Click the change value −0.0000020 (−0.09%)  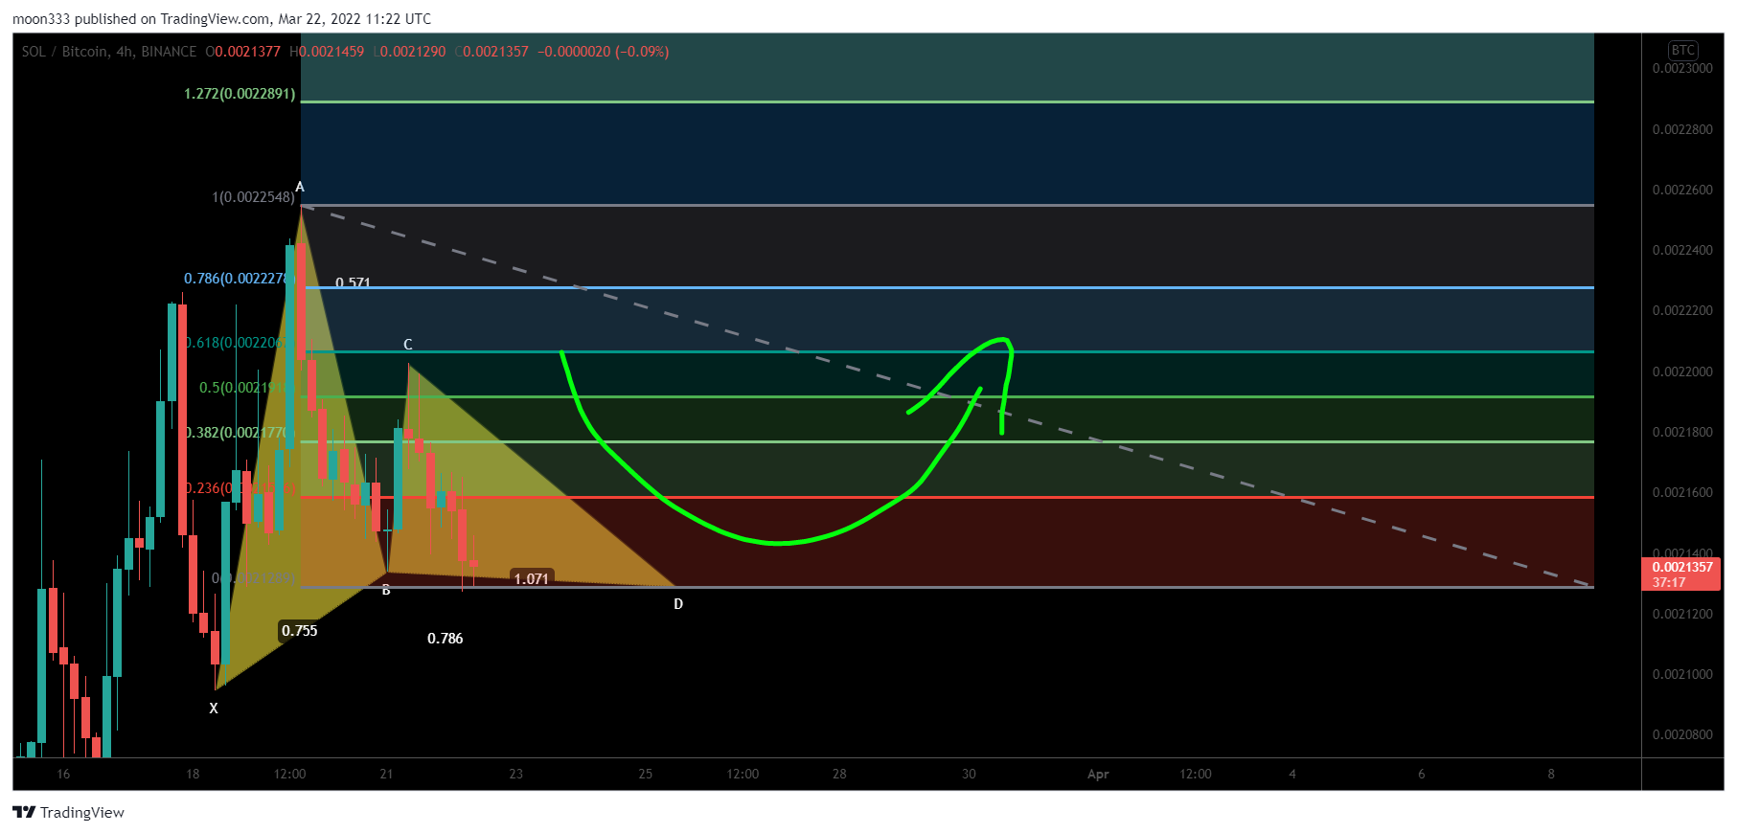[x=604, y=52]
